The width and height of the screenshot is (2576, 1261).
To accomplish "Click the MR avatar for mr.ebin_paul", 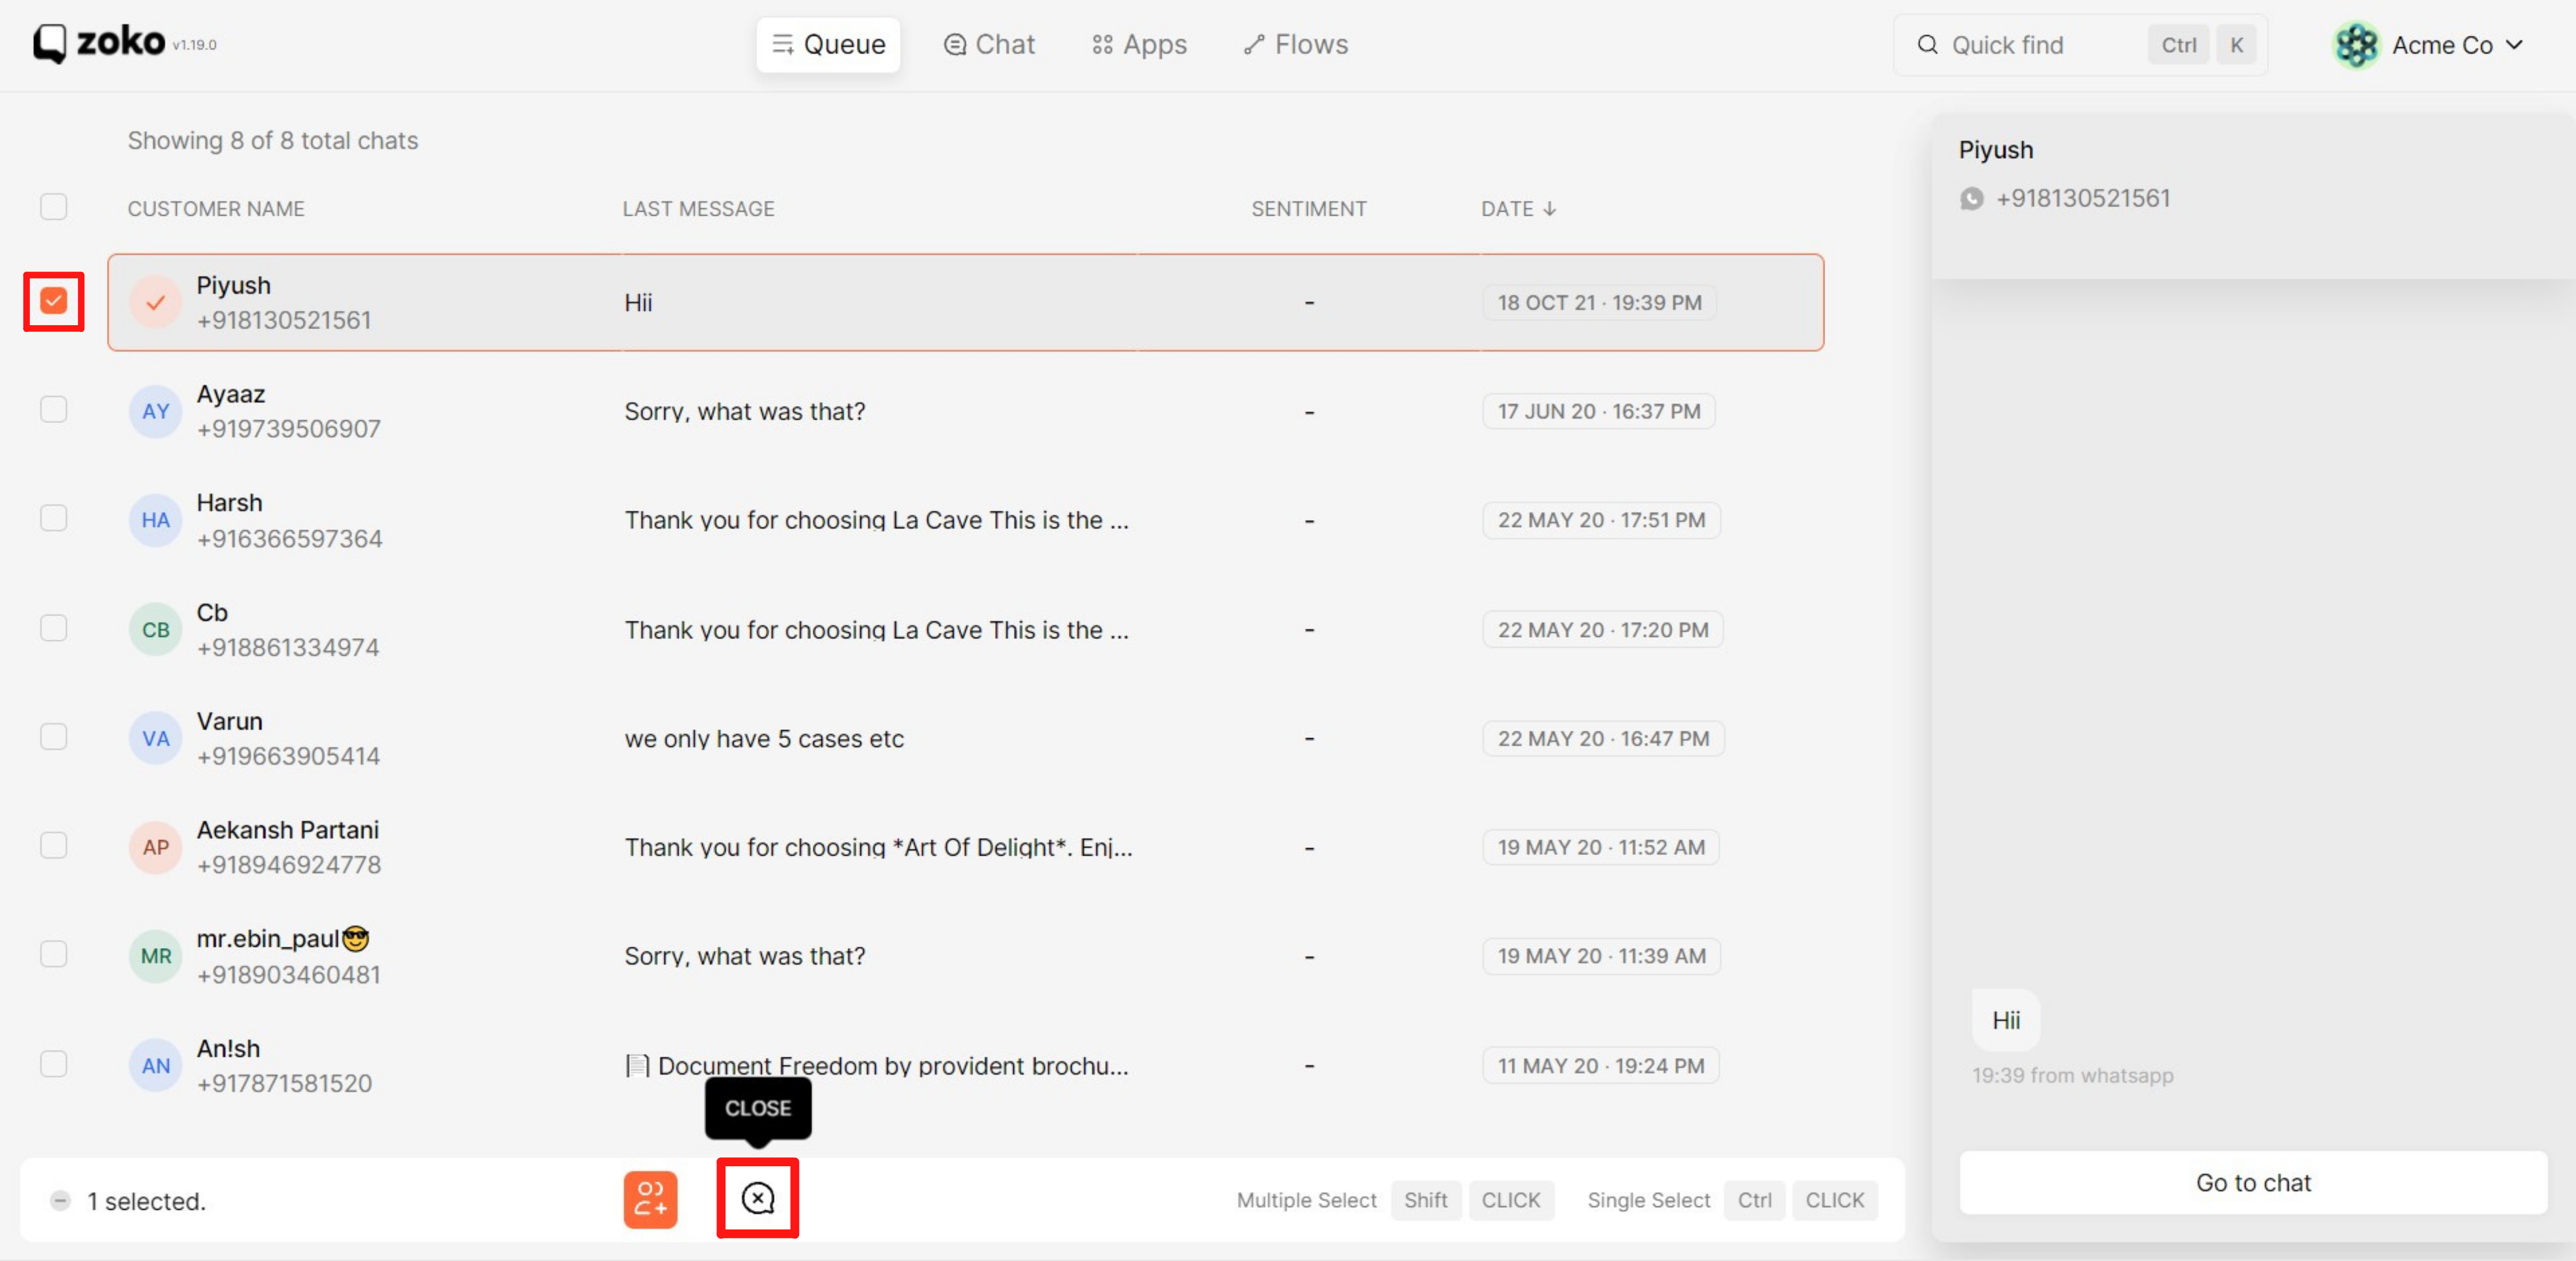I will [x=155, y=956].
